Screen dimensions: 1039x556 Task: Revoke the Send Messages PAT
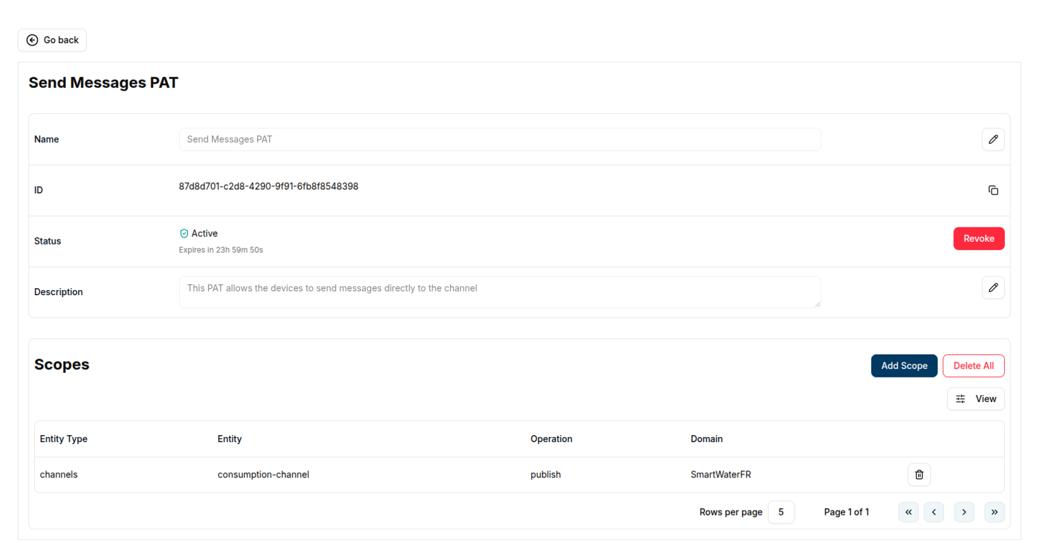click(x=978, y=239)
